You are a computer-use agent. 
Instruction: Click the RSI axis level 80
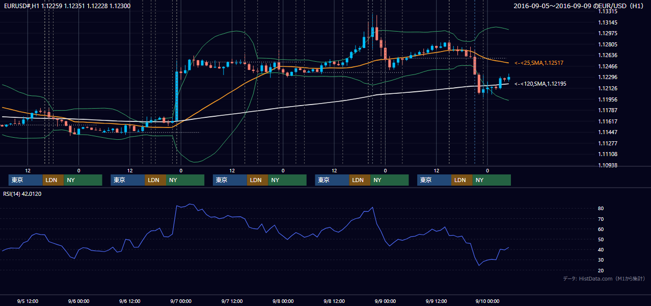pos(601,209)
